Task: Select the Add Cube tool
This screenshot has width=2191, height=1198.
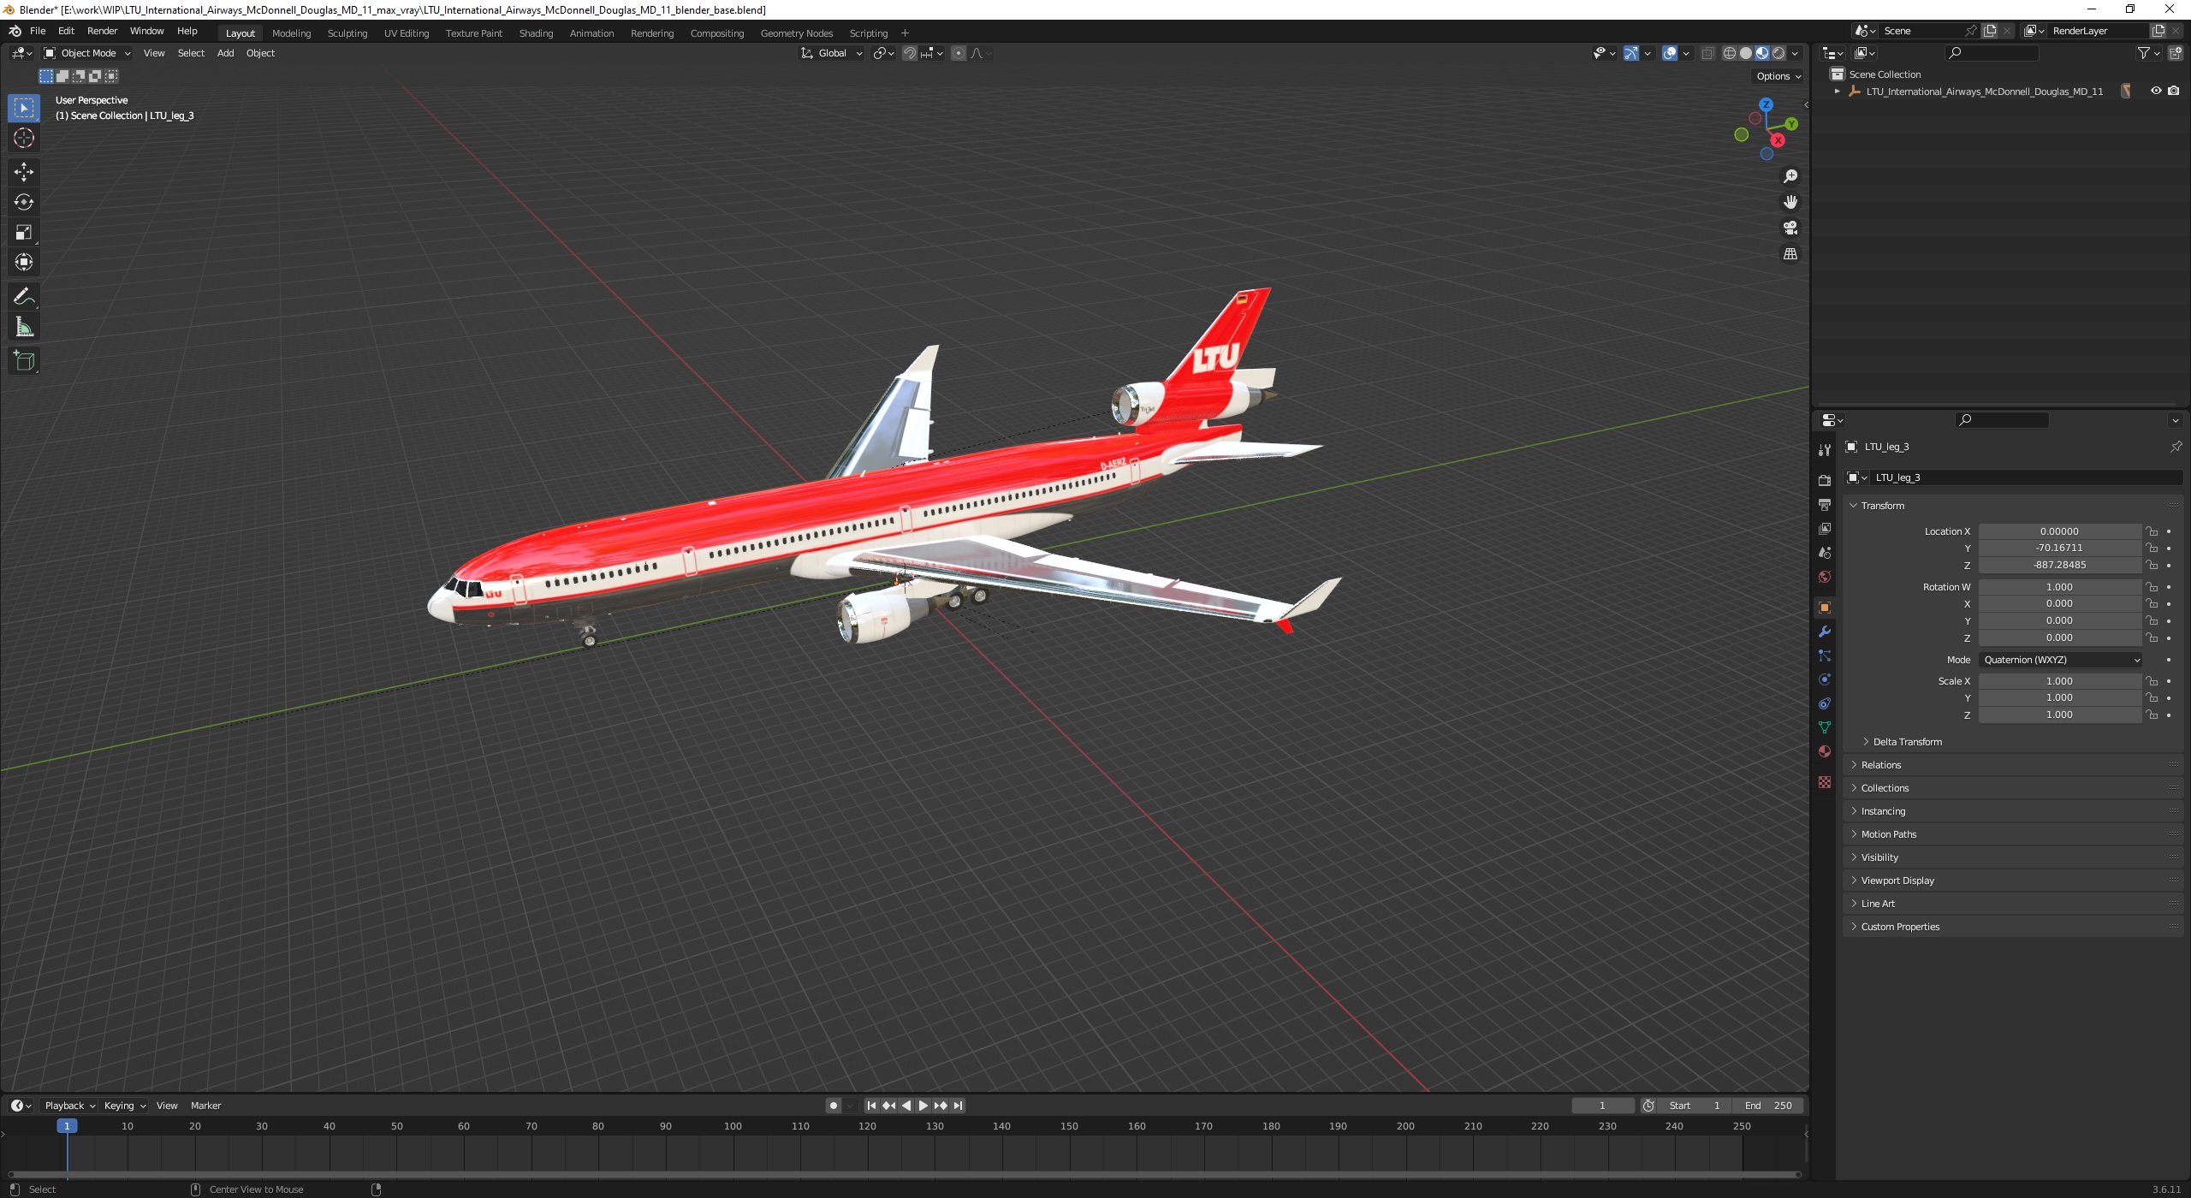Action: click(x=24, y=360)
